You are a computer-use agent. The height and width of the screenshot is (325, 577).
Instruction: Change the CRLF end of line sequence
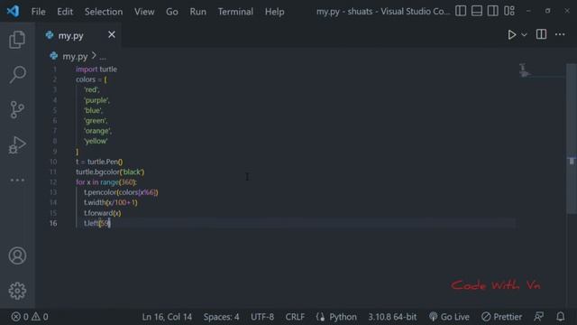tap(295, 317)
